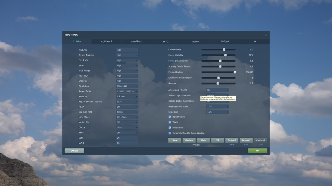Change the Civ. Traffic setting
Viewport: 332px width, 186px height.
[x=127, y=60]
